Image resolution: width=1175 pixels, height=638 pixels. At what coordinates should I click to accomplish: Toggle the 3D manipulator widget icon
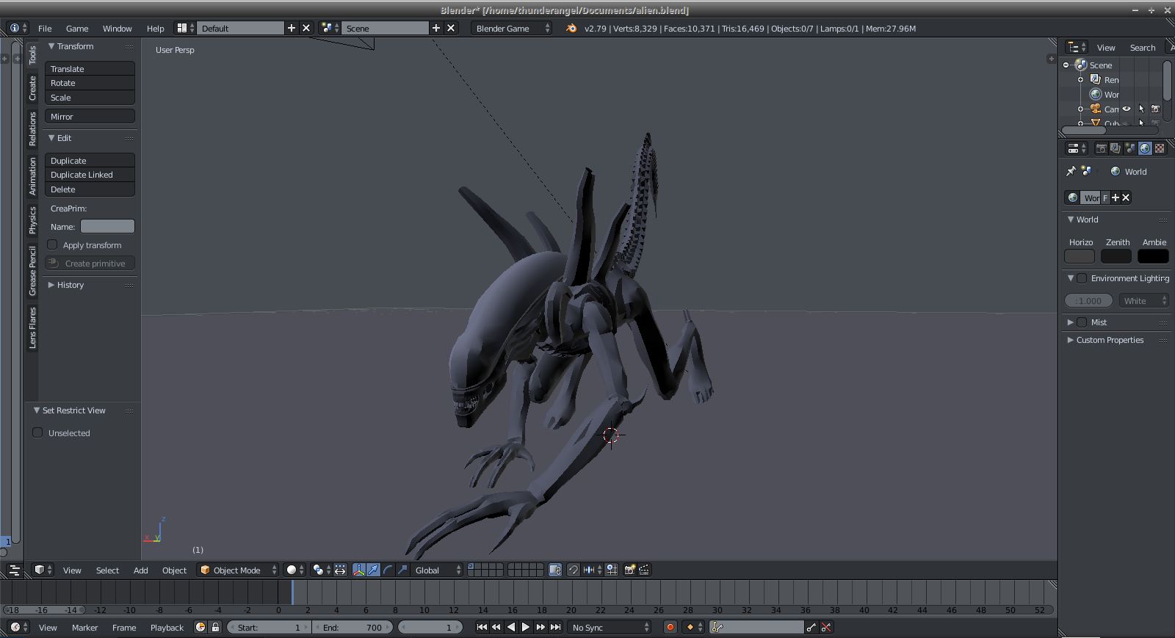pyautogui.click(x=358, y=570)
